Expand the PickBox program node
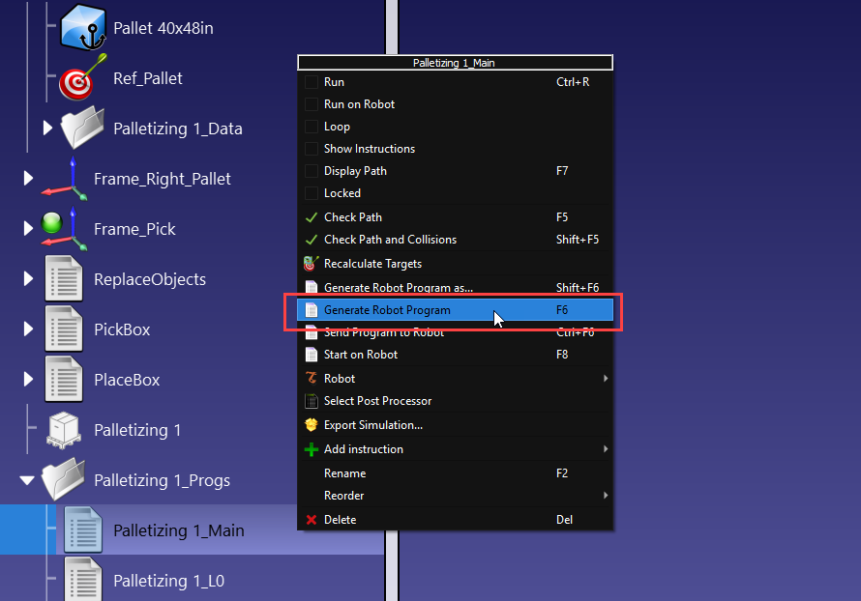This screenshot has width=861, height=601. tap(28, 329)
